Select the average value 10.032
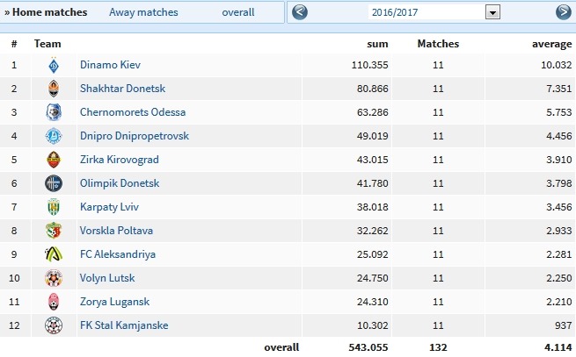The height and width of the screenshot is (357, 576). click(x=556, y=65)
